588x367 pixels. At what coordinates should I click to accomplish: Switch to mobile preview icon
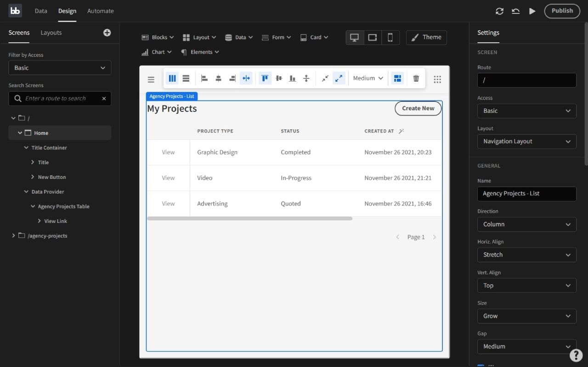(x=390, y=37)
